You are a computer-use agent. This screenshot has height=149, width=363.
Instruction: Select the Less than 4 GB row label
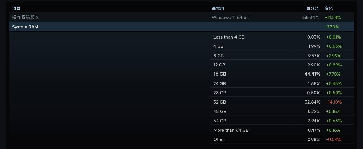coord(229,37)
